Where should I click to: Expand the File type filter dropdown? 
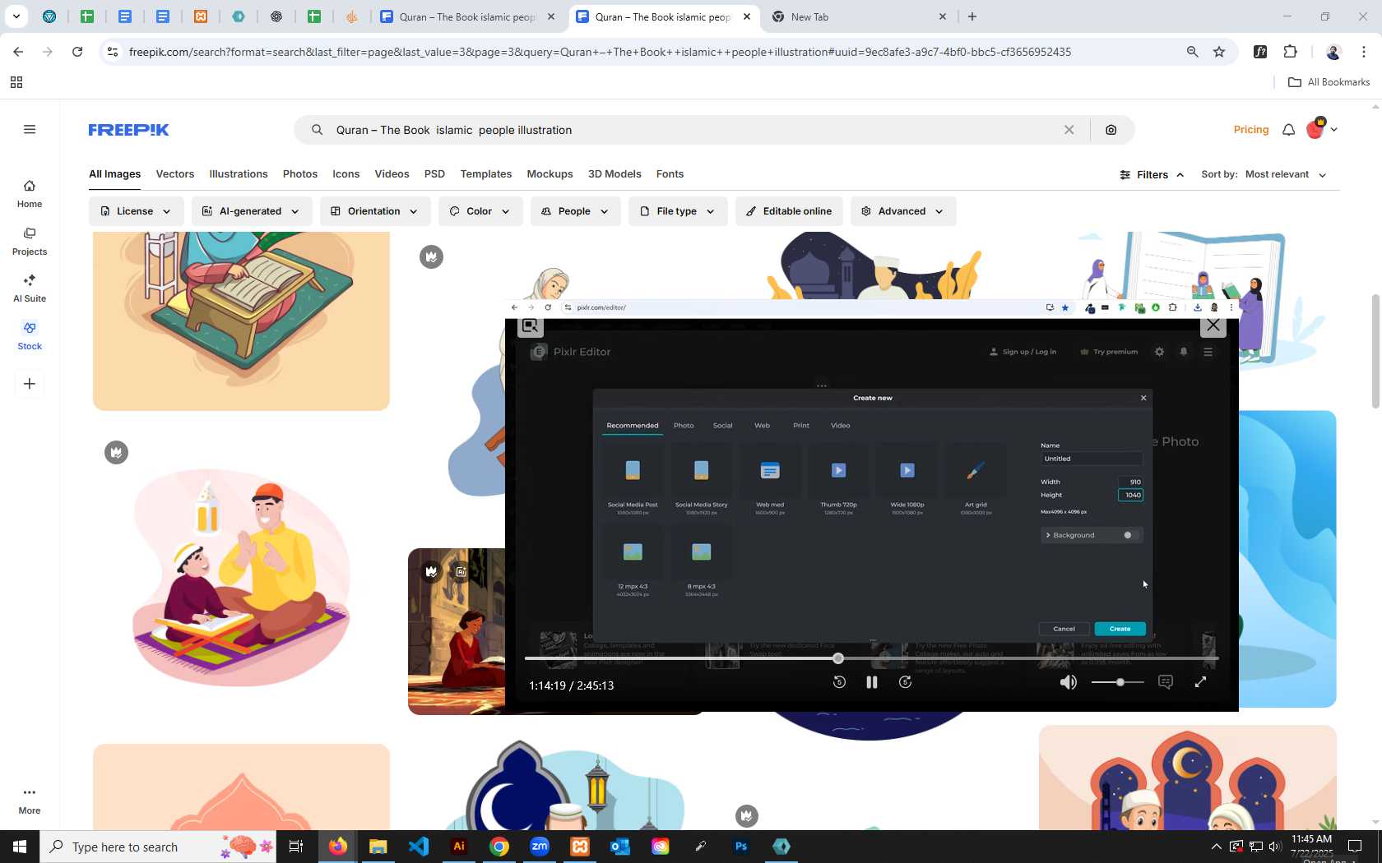click(x=678, y=211)
